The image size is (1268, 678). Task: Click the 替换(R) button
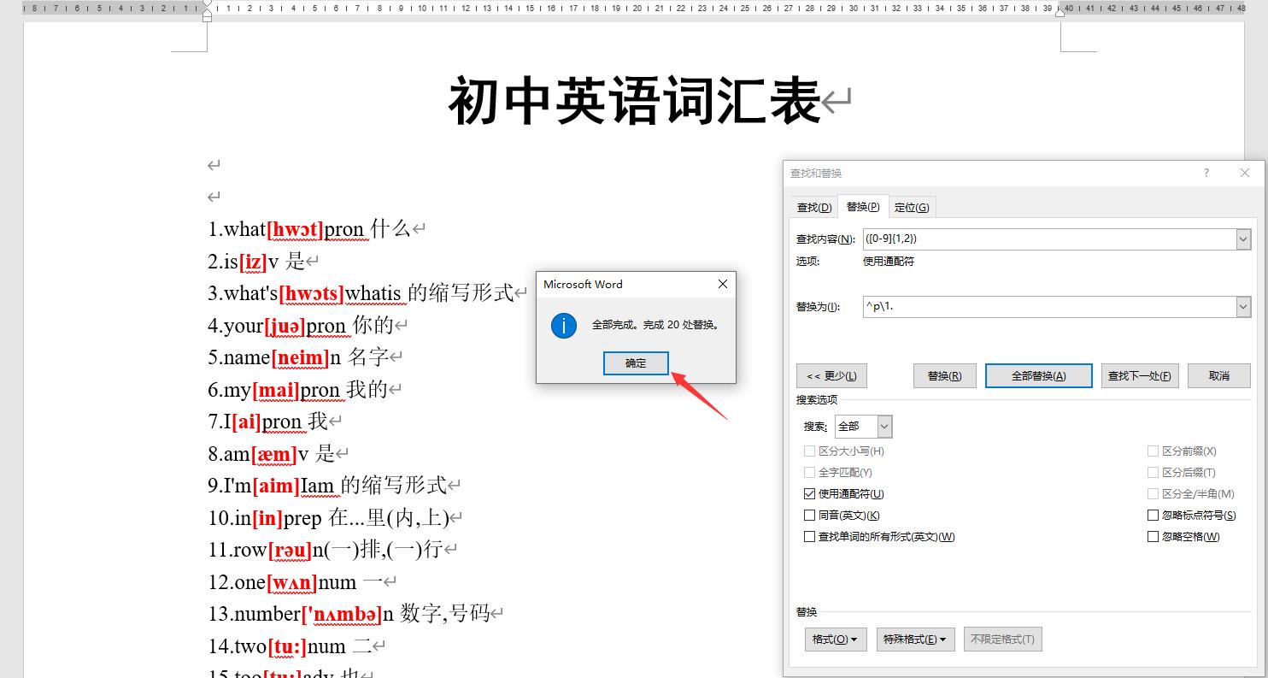point(944,375)
